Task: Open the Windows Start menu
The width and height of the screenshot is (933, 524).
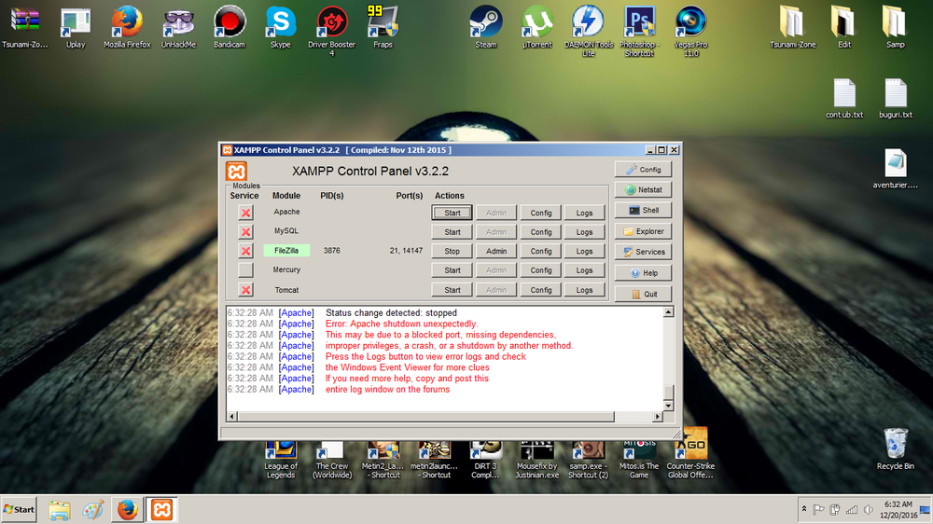Action: [19, 510]
